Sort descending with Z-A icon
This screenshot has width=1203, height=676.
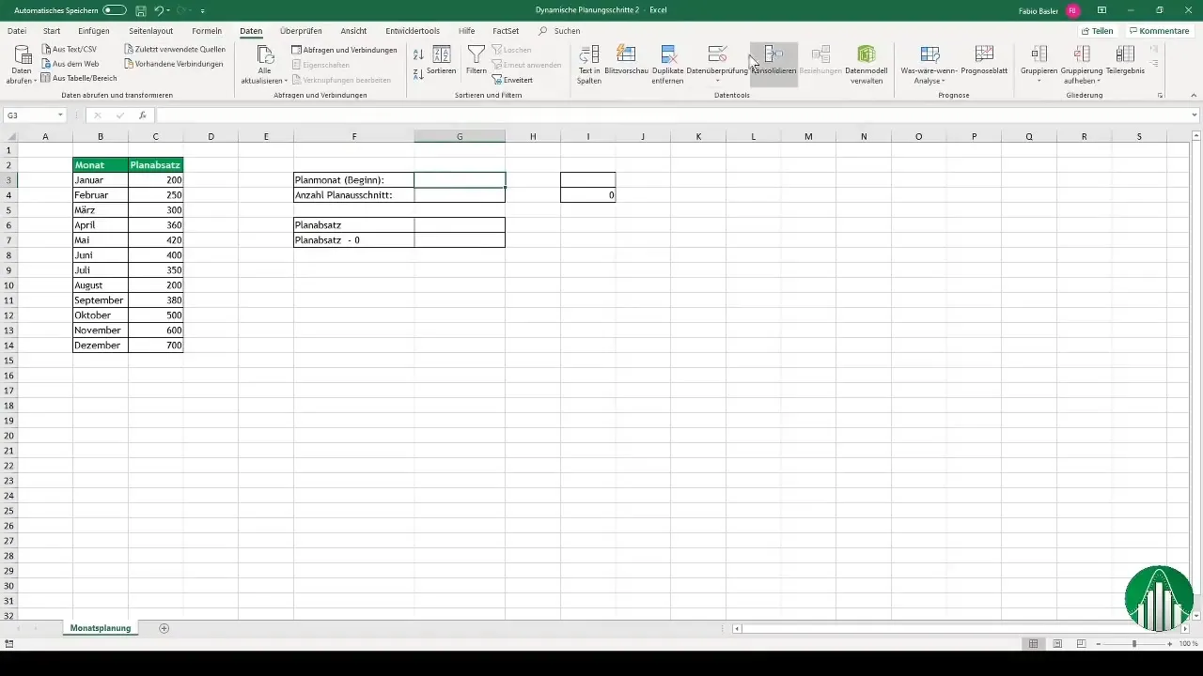(x=418, y=73)
